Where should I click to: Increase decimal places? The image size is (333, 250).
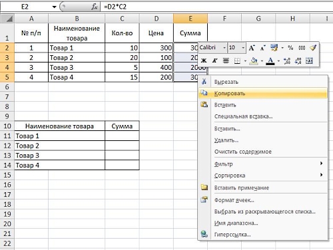click(287, 61)
